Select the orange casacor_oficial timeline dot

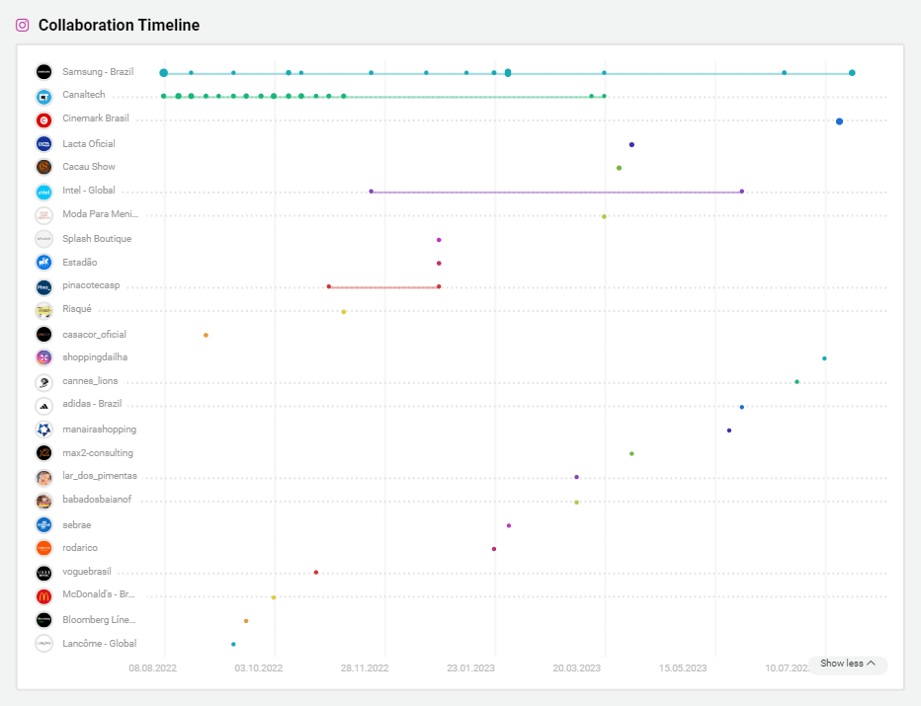206,335
